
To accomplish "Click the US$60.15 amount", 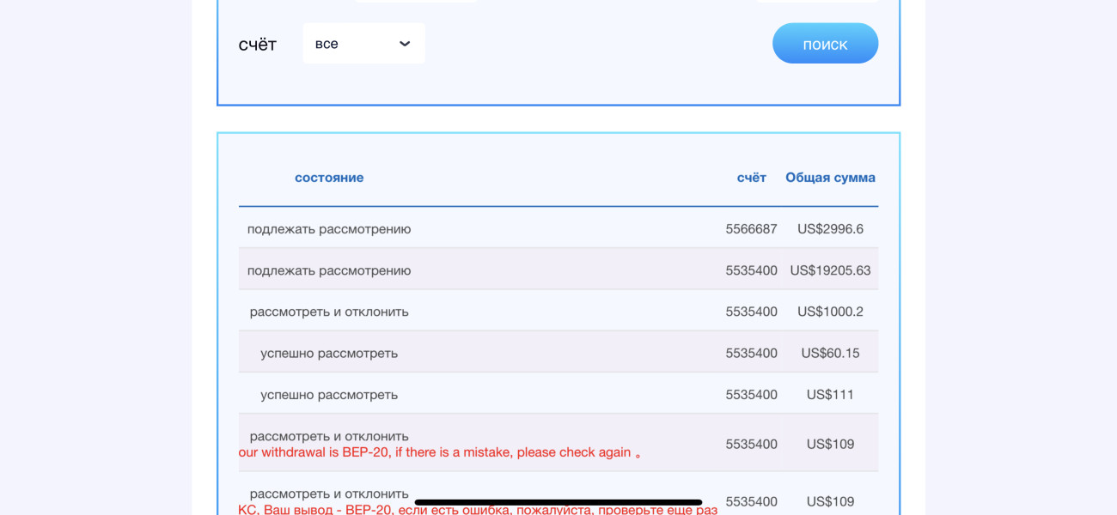I will click(830, 353).
